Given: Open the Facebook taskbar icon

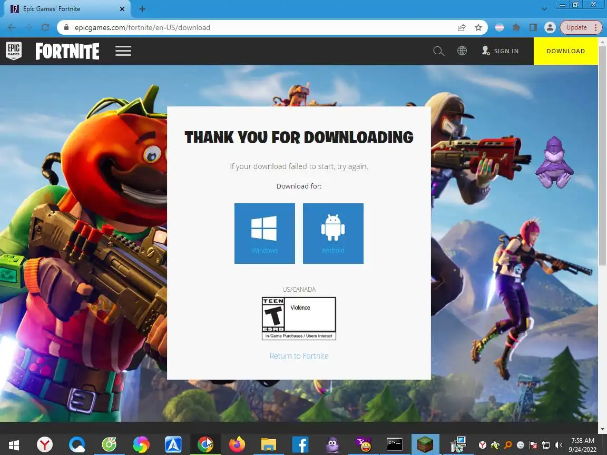Looking at the screenshot, I should pyautogui.click(x=300, y=444).
